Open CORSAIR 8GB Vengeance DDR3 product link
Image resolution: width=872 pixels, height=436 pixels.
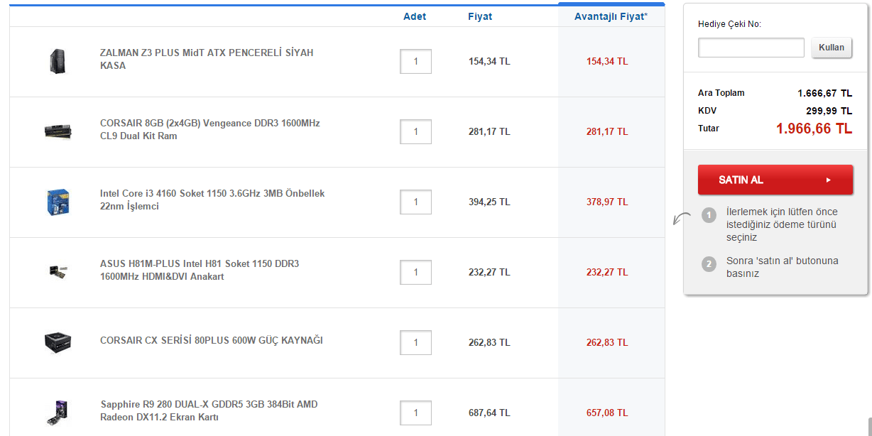[x=210, y=129]
